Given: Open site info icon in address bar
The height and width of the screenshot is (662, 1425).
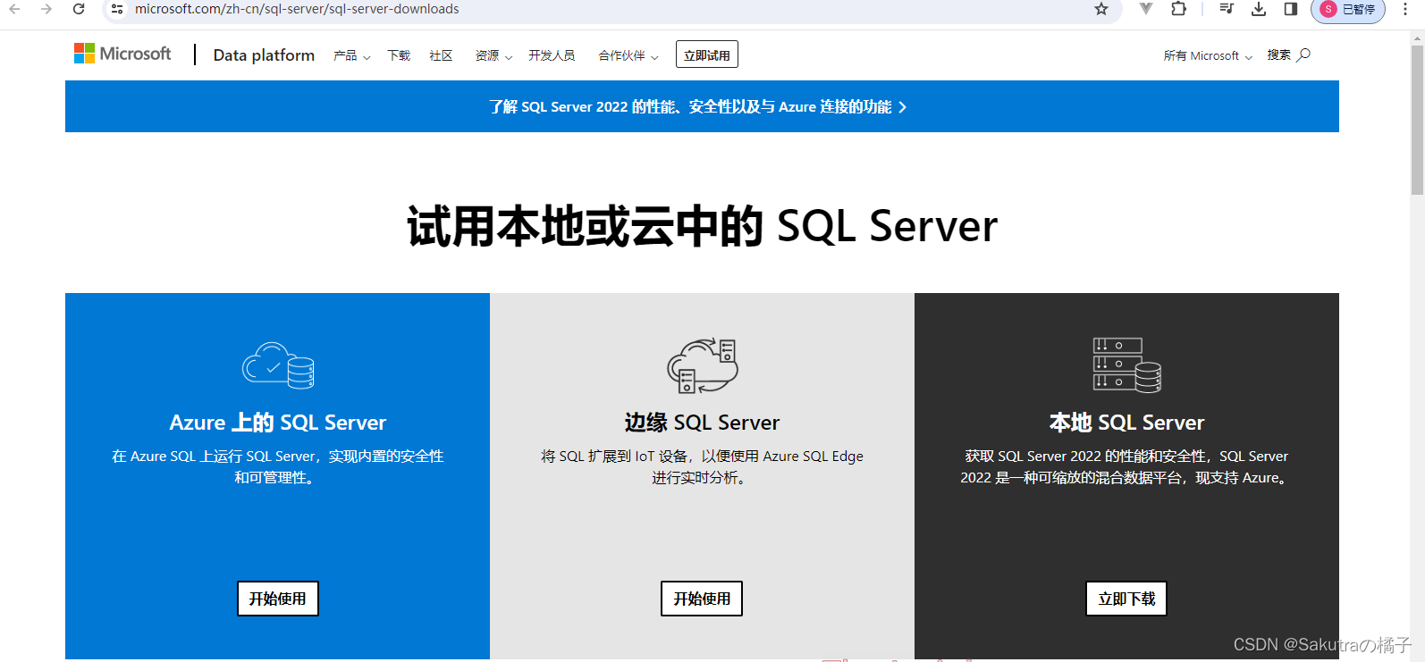Looking at the screenshot, I should click(117, 9).
